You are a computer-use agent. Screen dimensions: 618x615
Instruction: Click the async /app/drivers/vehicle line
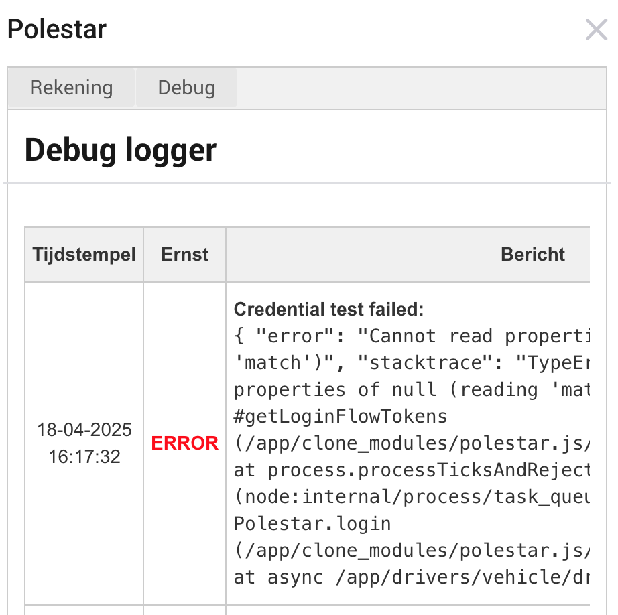point(412,577)
